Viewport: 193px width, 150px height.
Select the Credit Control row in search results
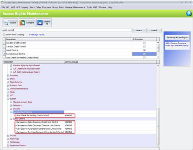pyautogui.click(x=69, y=50)
